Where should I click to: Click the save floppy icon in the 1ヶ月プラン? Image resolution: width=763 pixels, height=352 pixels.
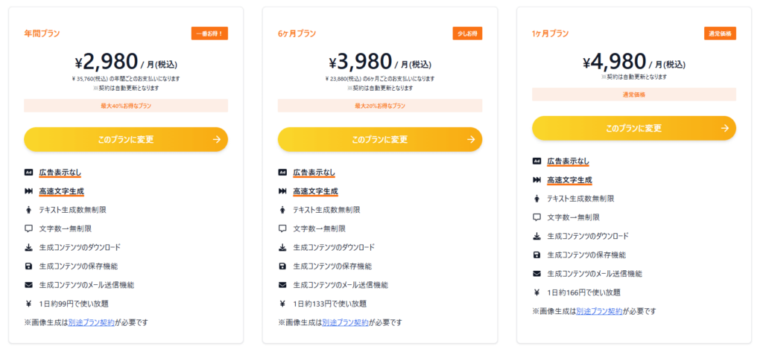click(536, 255)
